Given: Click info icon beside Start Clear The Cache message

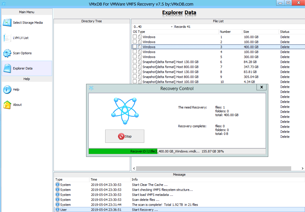Looking at the screenshot, I should coord(57,185).
